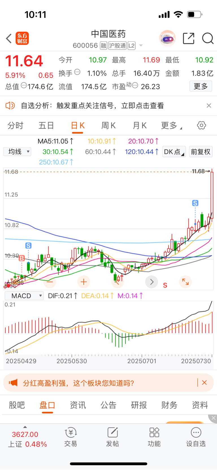Tap the 沪股通 badge

click(117, 46)
